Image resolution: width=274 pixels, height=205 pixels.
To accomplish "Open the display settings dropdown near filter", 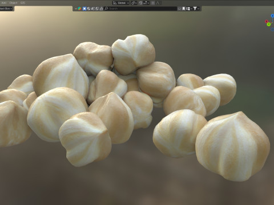I will (x=189, y=9).
